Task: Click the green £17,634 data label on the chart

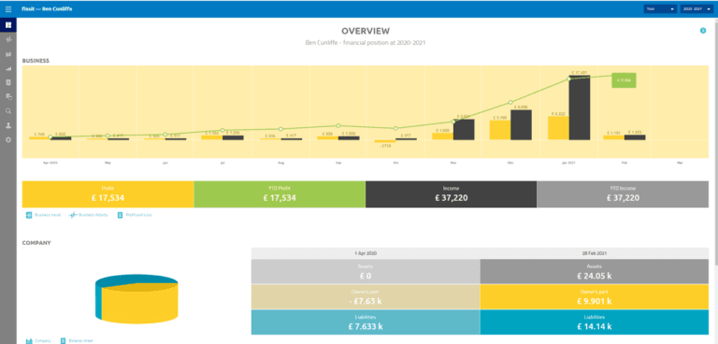Action: [x=624, y=80]
